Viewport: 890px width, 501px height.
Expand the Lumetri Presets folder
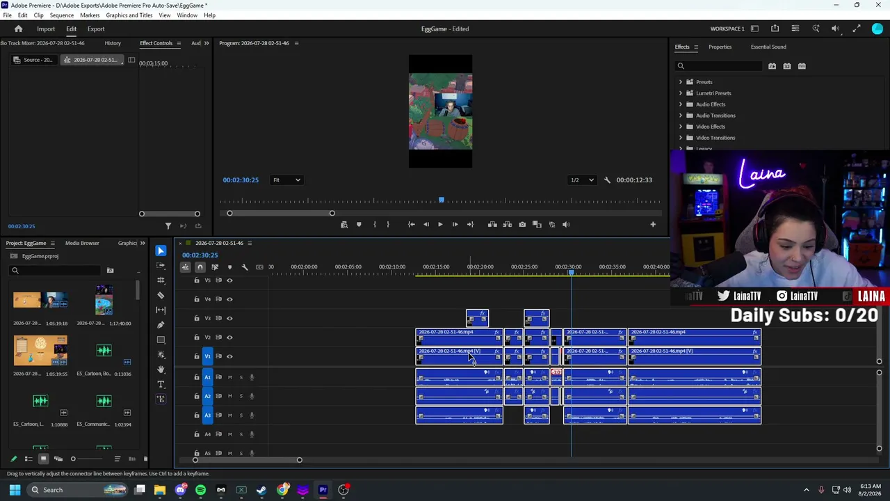[681, 93]
